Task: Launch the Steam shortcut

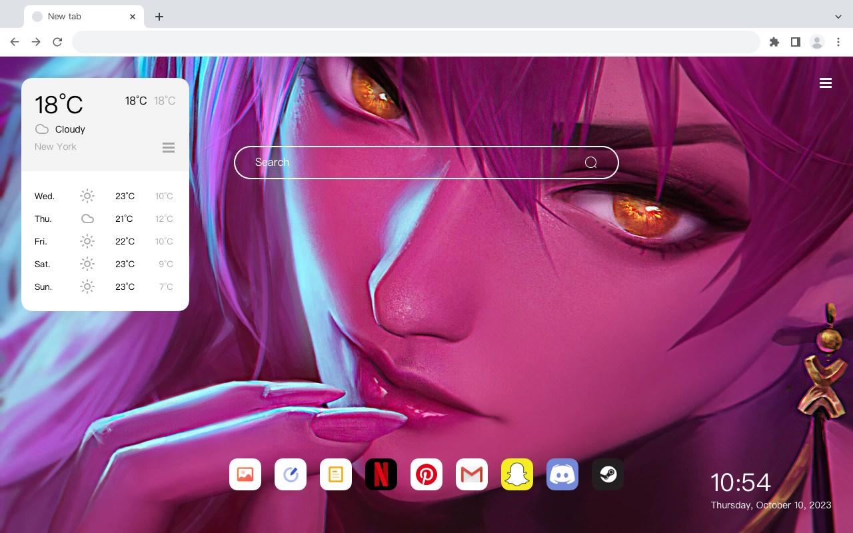Action: pyautogui.click(x=608, y=474)
